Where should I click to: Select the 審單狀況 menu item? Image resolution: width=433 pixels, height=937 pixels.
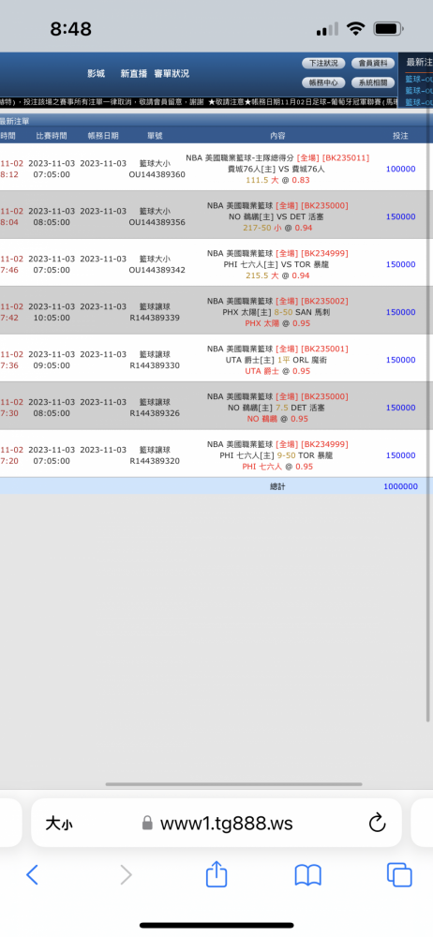[172, 73]
